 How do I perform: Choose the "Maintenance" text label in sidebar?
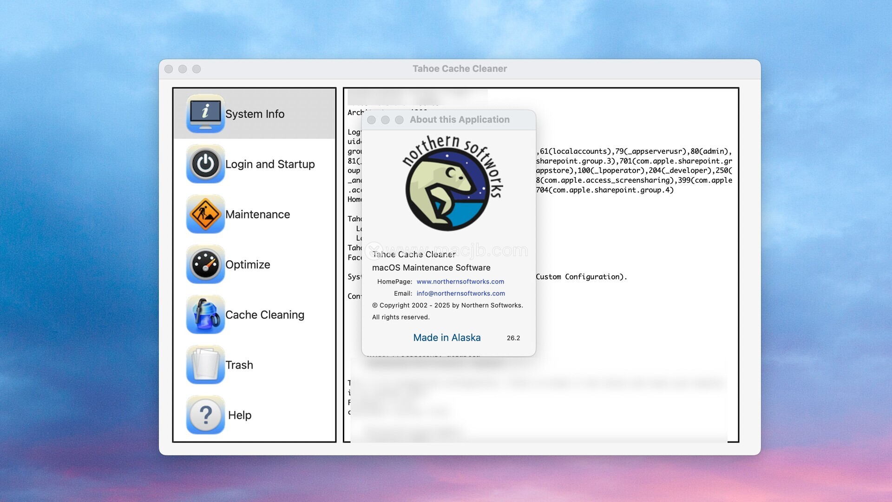pos(257,214)
